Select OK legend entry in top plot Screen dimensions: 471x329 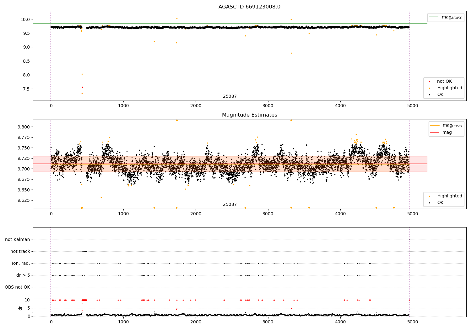tap(440, 94)
